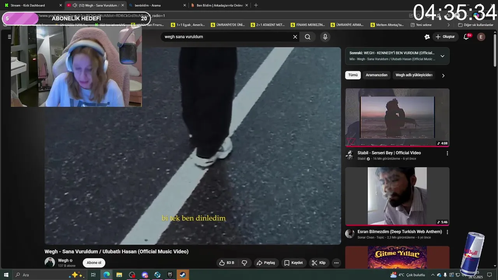Open Esrarı Bilmezdim thumbnail
The image size is (498, 280).
click(x=397, y=196)
